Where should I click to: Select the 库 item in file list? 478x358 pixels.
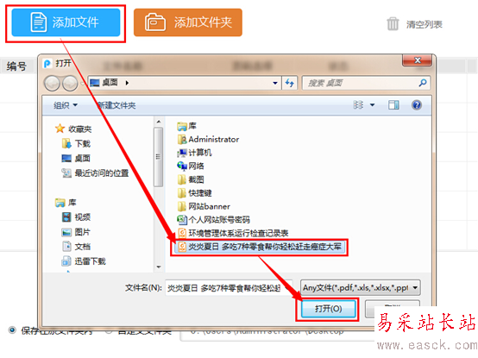point(187,126)
